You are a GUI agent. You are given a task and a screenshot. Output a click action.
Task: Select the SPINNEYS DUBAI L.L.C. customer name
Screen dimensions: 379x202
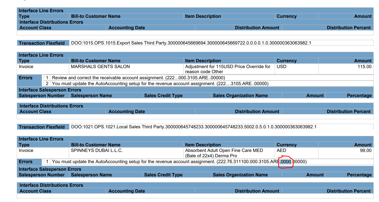pos(97,150)
